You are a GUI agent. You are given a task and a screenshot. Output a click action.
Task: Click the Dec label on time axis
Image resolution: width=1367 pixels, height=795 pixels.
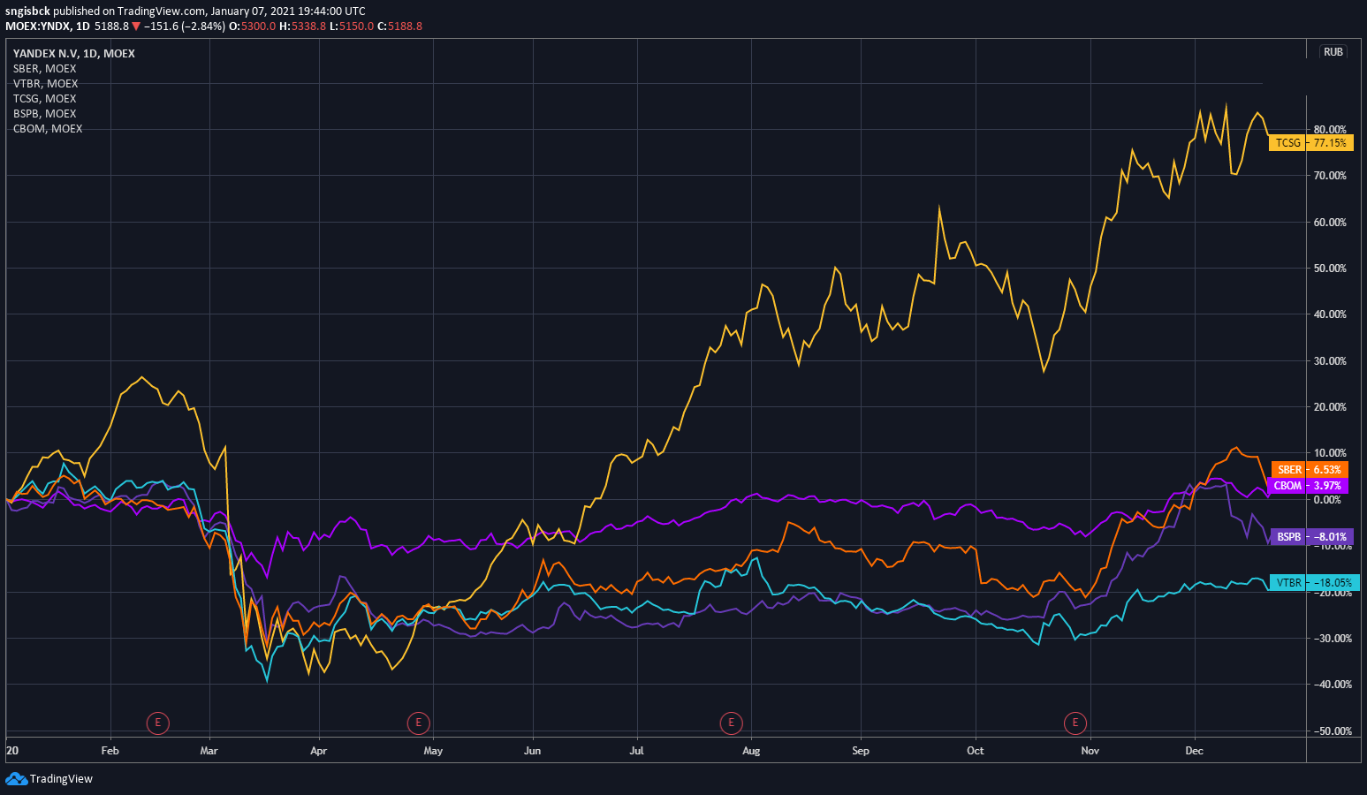click(1195, 751)
